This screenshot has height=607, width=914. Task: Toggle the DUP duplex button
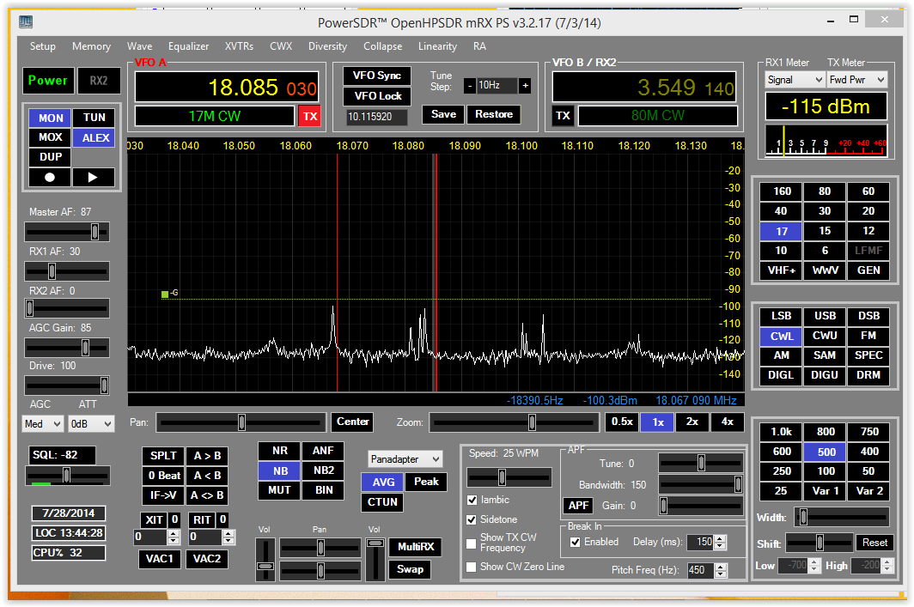51,157
